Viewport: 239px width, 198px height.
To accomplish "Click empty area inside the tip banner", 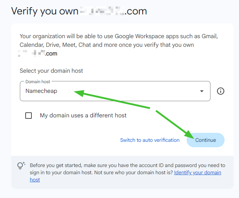I will click(x=144, y=182).
